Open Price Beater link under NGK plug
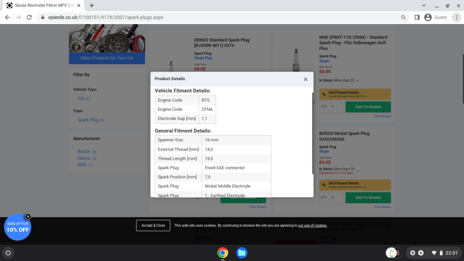464x261 pixels. [x=382, y=116]
